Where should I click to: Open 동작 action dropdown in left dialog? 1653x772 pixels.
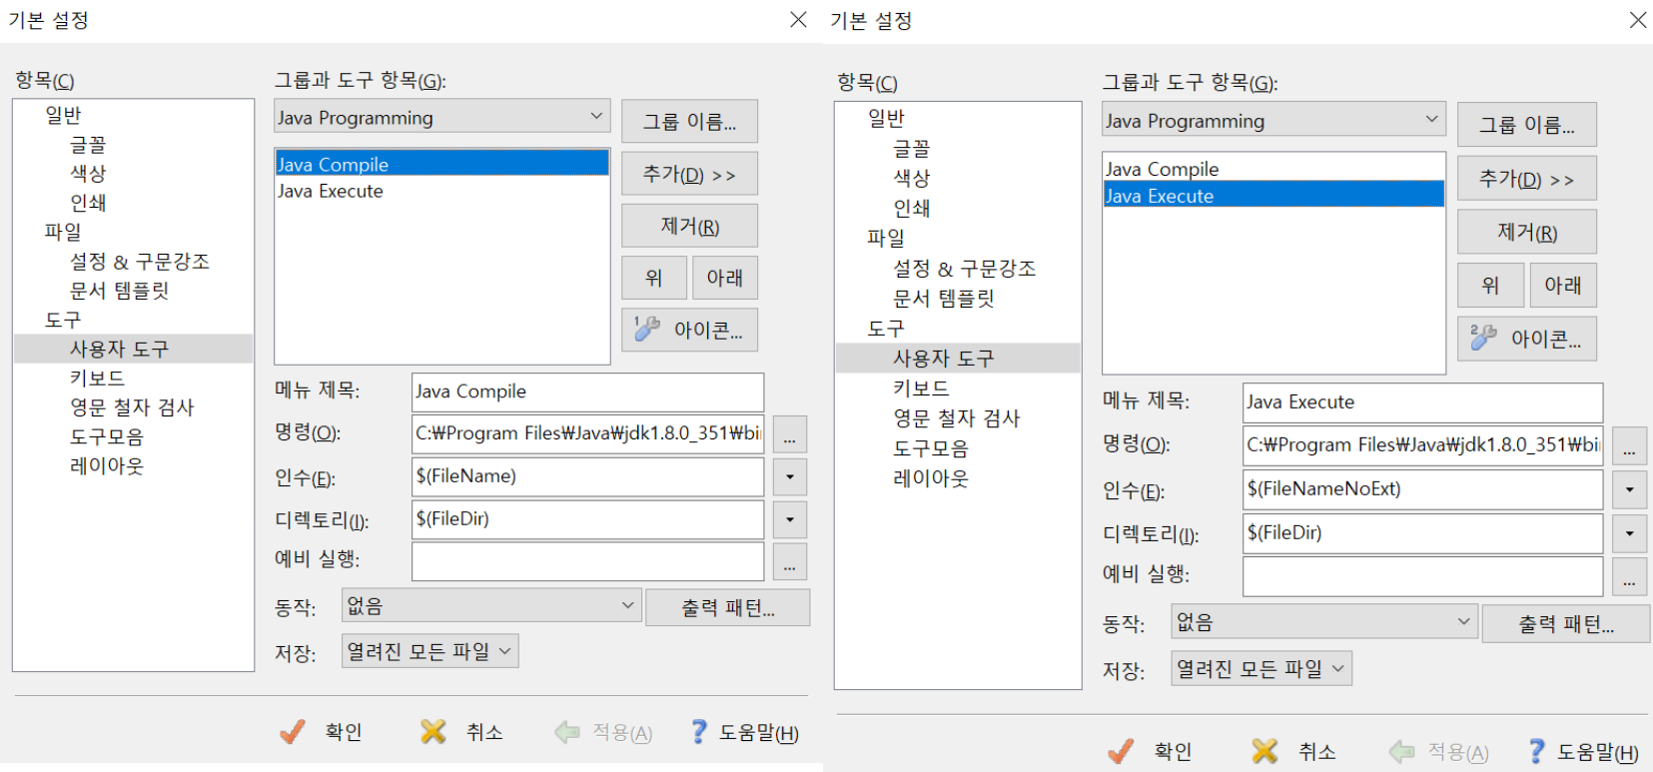pyautogui.click(x=490, y=605)
